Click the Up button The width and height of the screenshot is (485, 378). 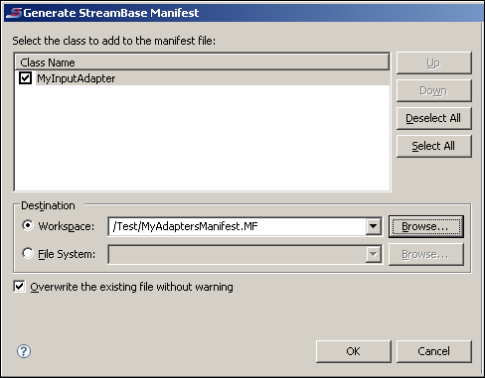434,63
